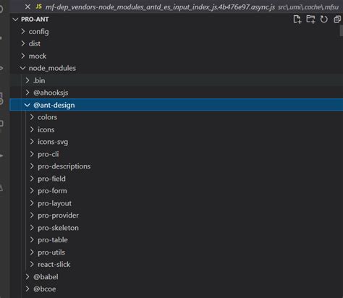Expand the pro-provider folder chevron
This screenshot has height=298, width=343.
[32, 216]
